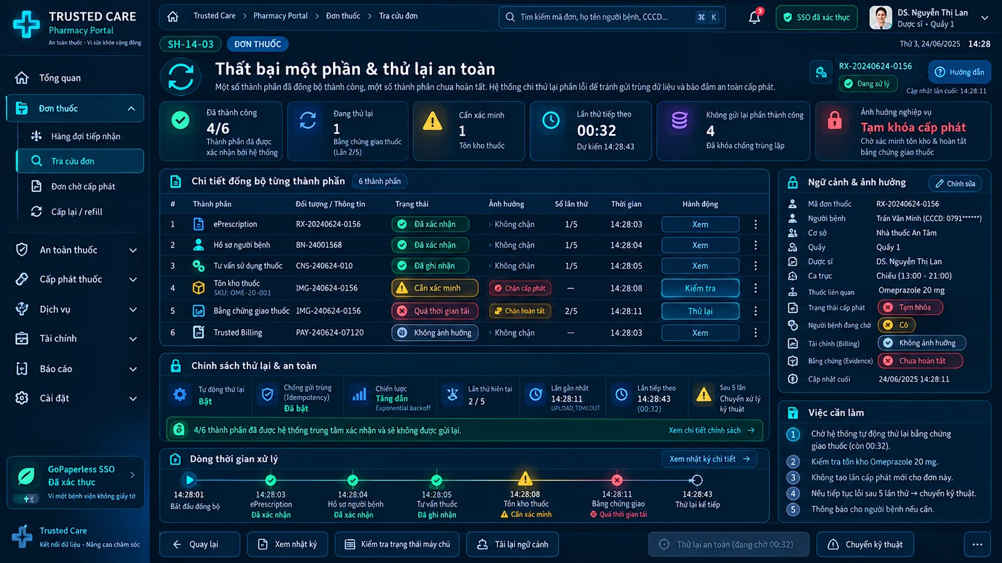Collapse the Đơn thuốc sidebar section
The image size is (1002, 563).
(131, 109)
